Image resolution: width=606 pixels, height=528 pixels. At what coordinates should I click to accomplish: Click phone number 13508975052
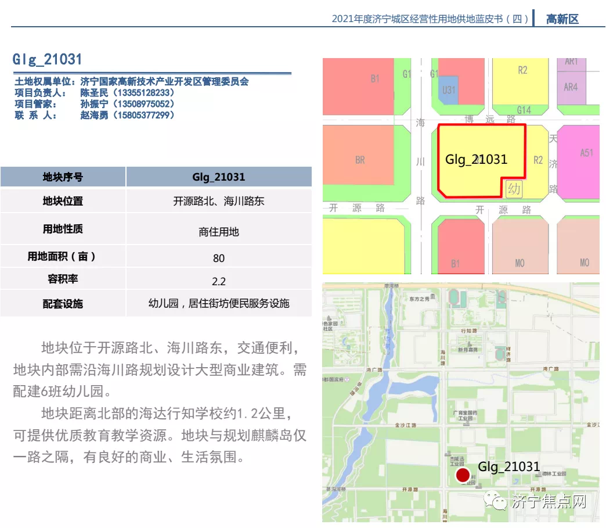pos(144,104)
